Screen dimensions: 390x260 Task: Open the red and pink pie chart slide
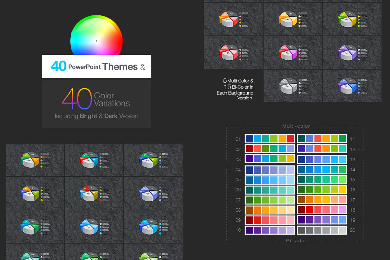[233, 52]
